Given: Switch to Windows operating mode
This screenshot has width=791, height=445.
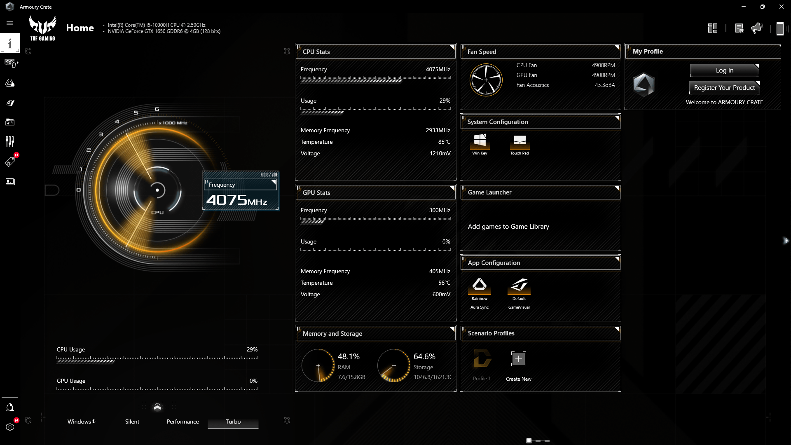Looking at the screenshot, I should point(81,422).
